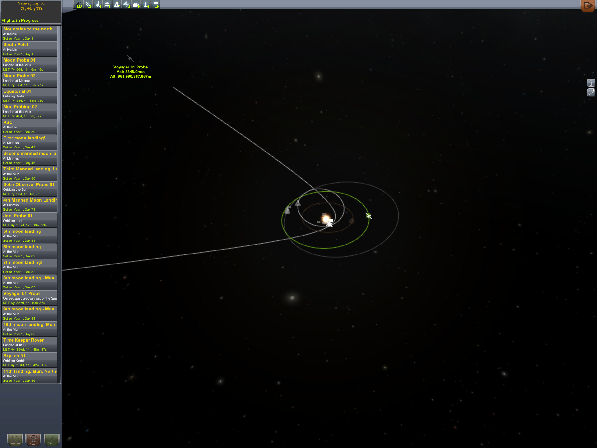Select 9th moon landing - Mun entry
Viewport: 597px width, 448px height.
click(30, 314)
